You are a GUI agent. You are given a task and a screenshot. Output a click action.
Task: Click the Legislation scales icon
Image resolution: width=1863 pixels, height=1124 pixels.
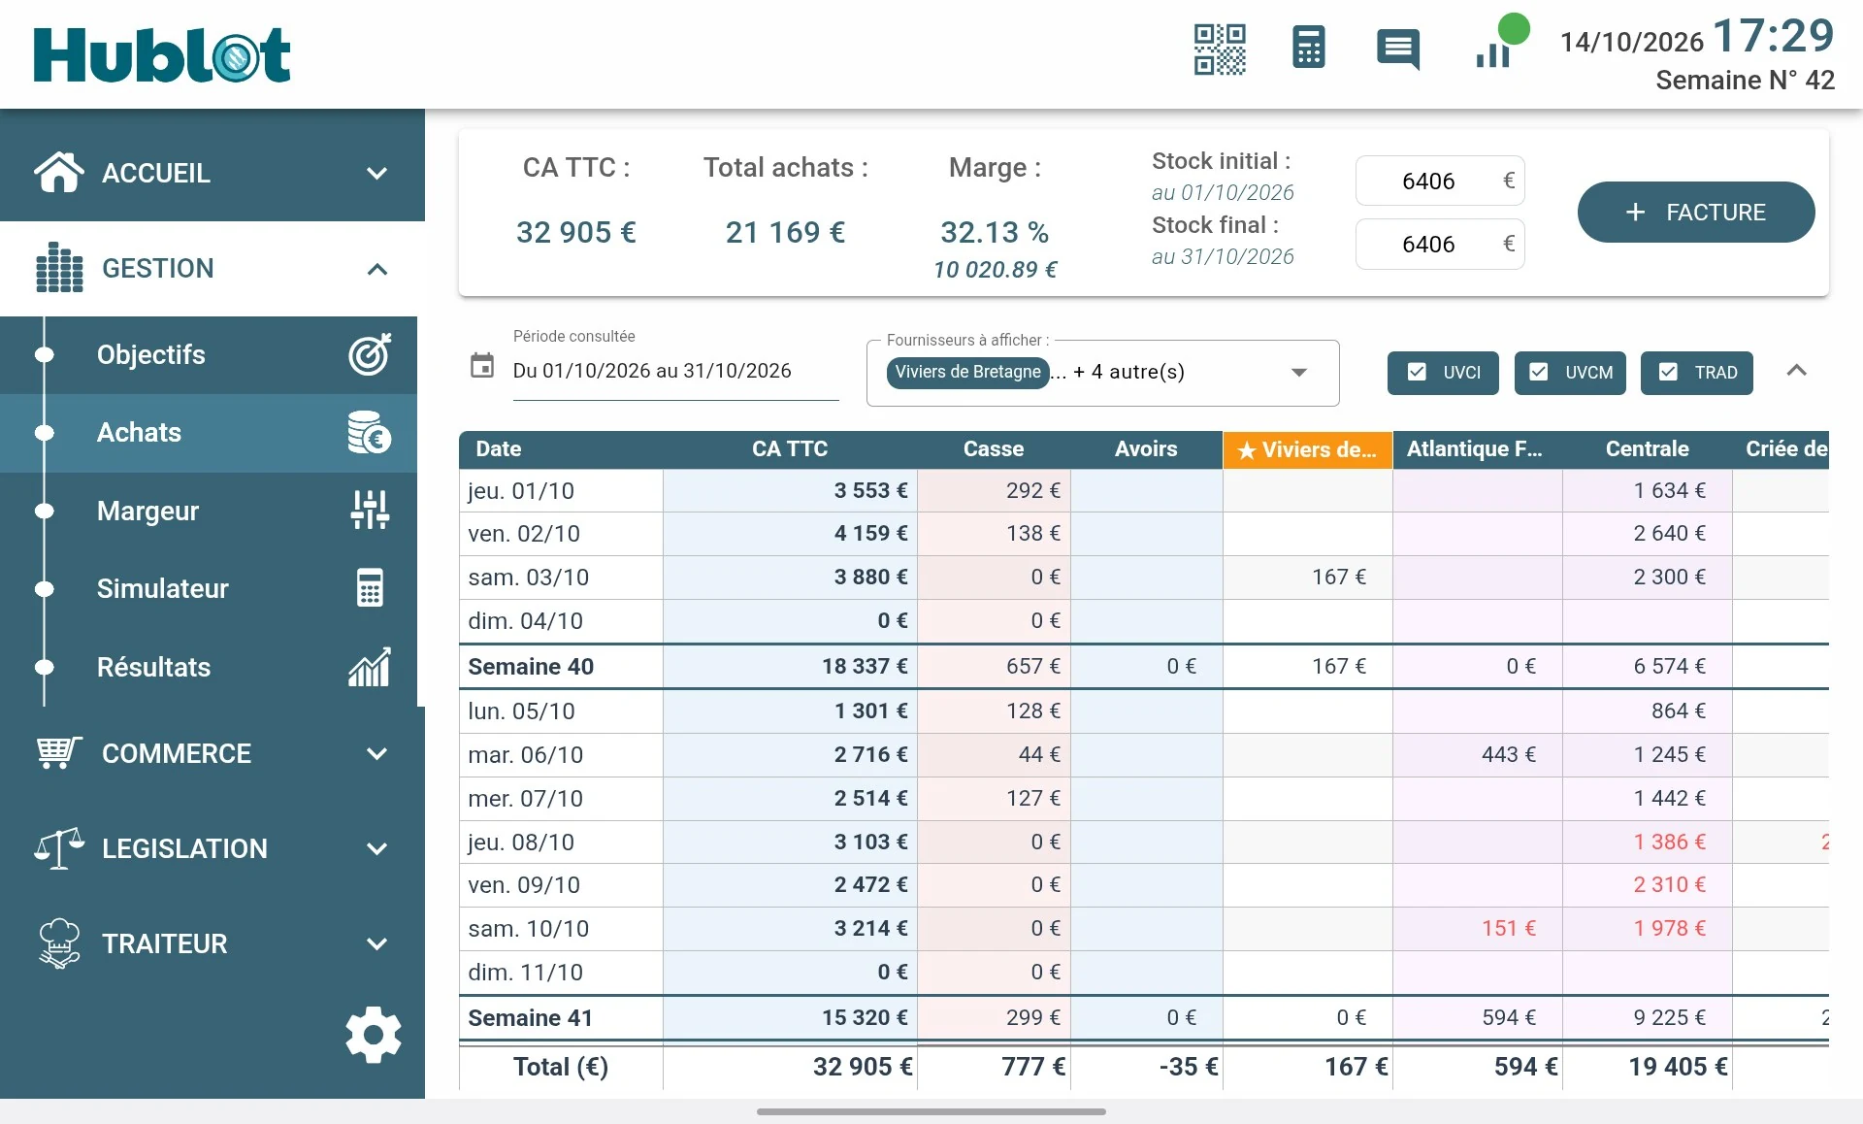(x=59, y=847)
